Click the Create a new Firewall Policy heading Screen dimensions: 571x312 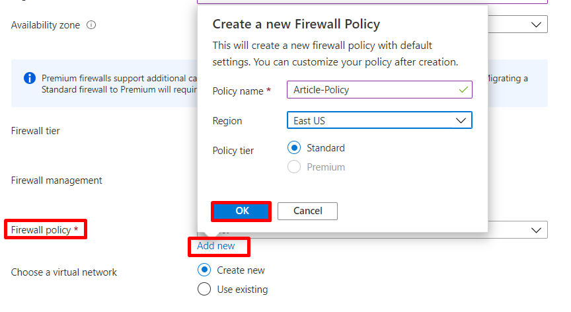pos(296,24)
